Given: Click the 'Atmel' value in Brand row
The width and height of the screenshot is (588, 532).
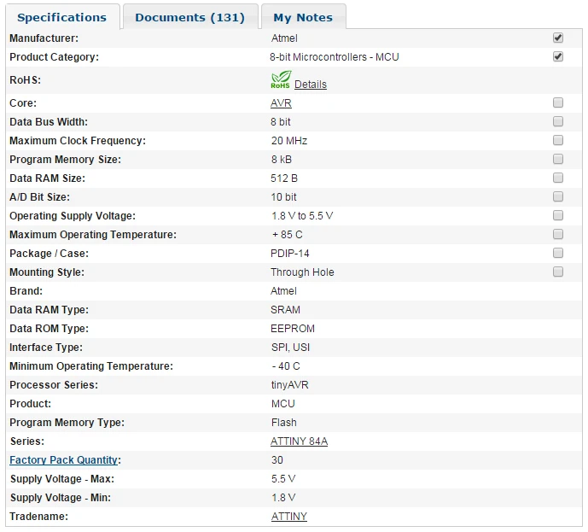Looking at the screenshot, I should tap(283, 291).
